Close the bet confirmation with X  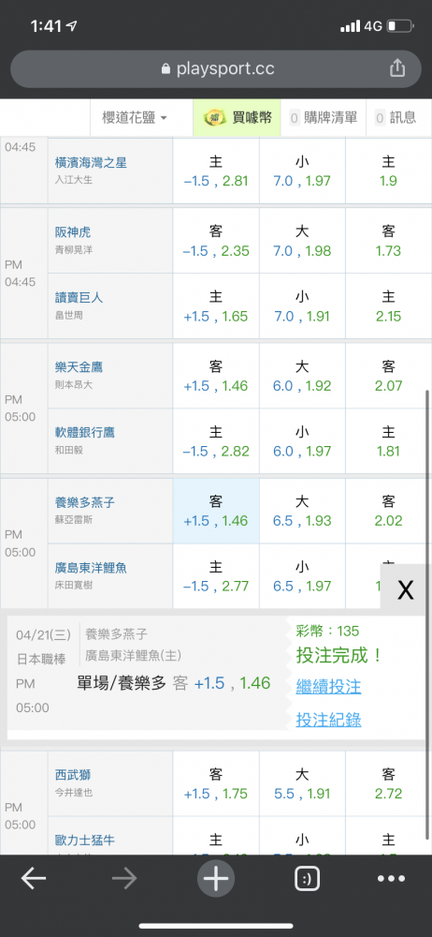click(406, 589)
